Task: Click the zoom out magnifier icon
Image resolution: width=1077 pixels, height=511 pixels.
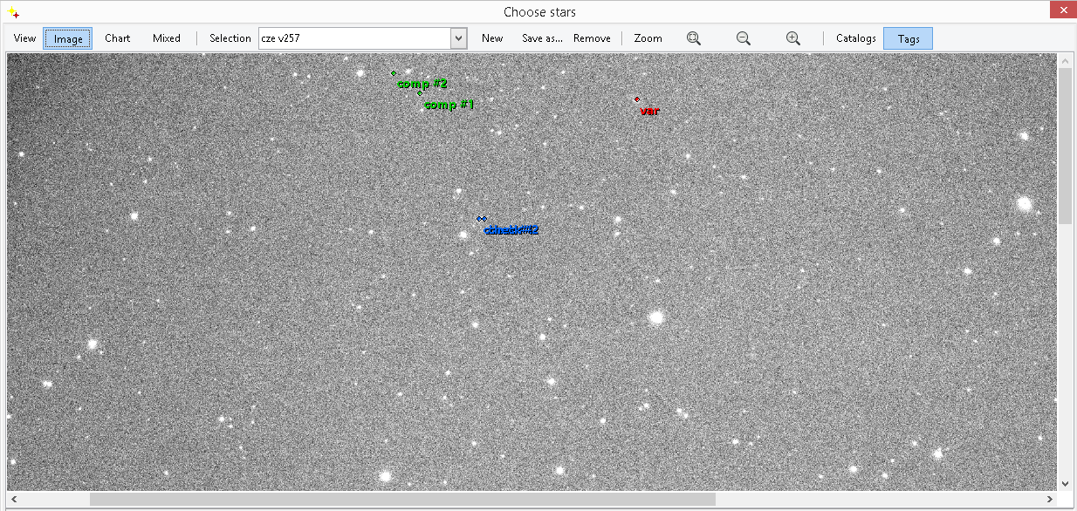Action: tap(744, 38)
